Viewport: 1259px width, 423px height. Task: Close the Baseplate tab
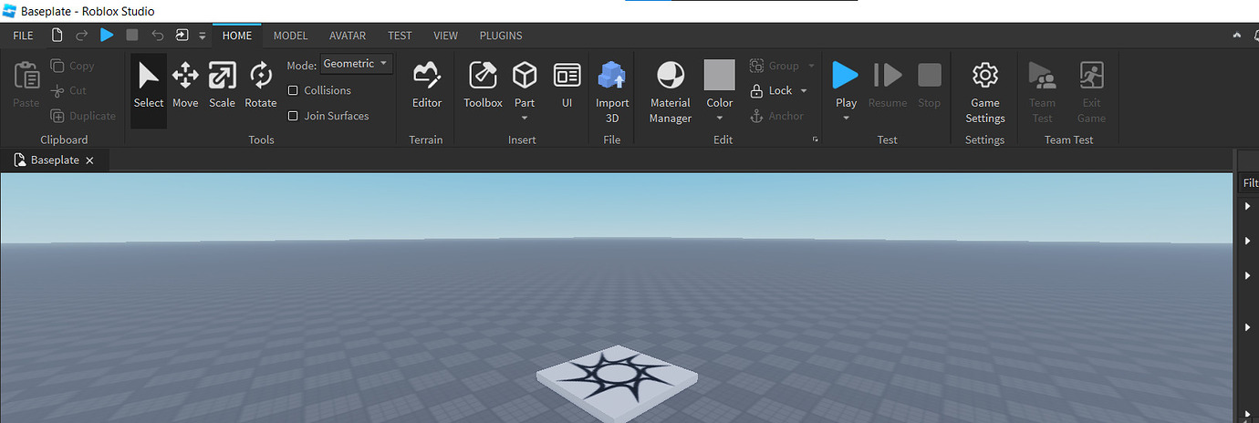89,160
